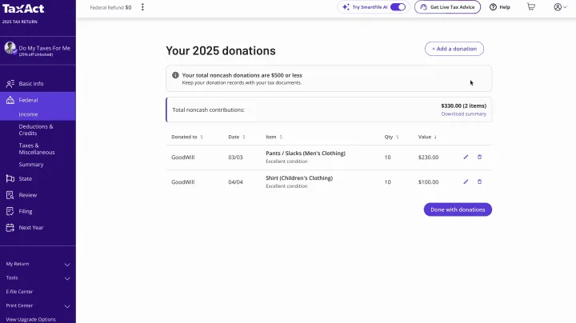This screenshot has height=323, width=576.
Task: Edit the Pants / Slacks donation
Action: (x=466, y=157)
